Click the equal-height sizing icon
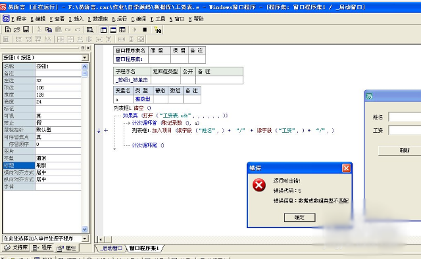 coord(131,39)
